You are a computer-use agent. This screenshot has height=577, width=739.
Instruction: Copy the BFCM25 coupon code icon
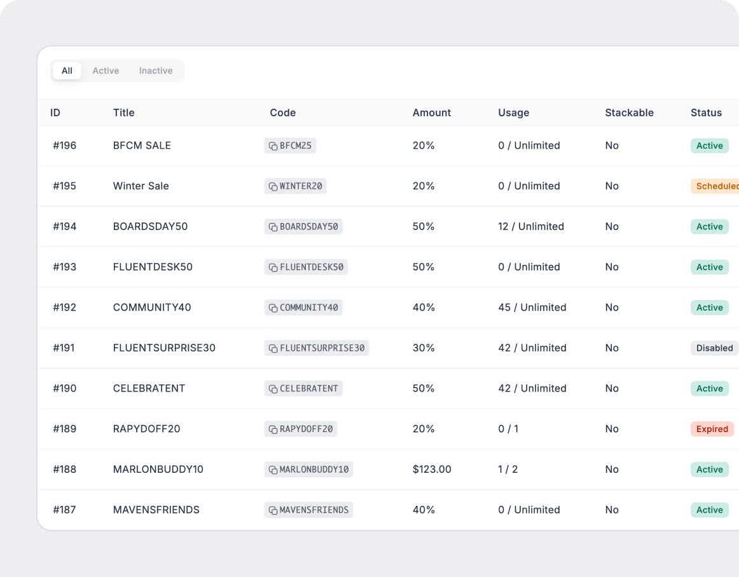(273, 146)
